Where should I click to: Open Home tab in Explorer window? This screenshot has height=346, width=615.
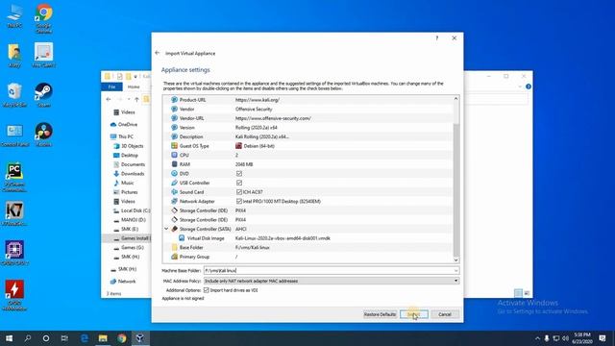pyautogui.click(x=134, y=86)
